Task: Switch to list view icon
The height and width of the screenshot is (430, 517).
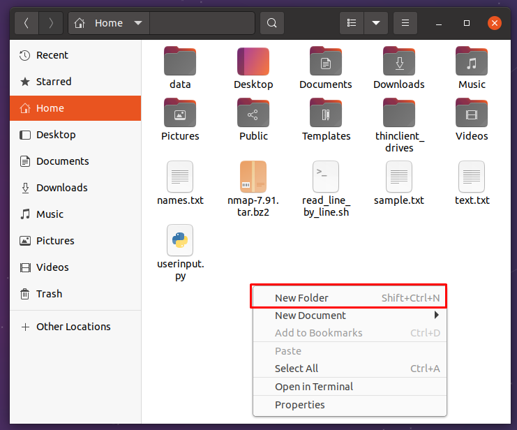Action: tap(352, 23)
